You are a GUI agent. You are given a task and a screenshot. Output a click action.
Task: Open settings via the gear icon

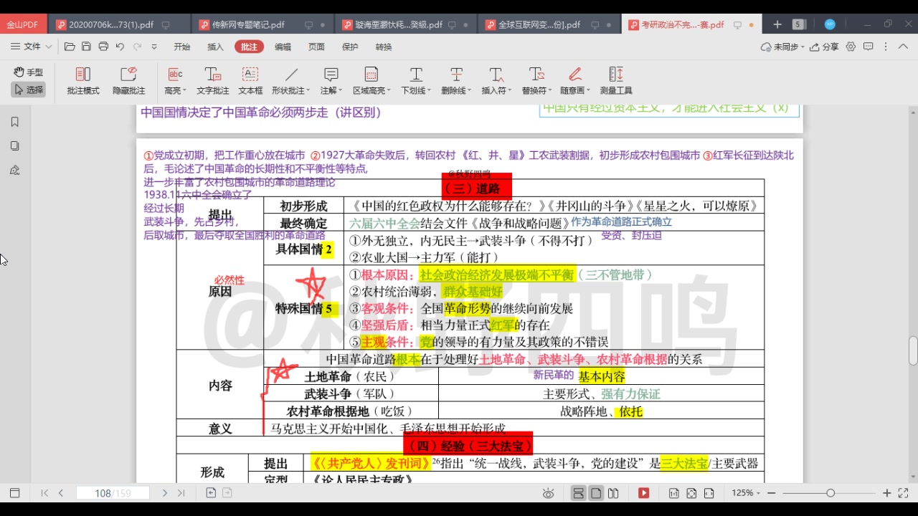(x=851, y=47)
